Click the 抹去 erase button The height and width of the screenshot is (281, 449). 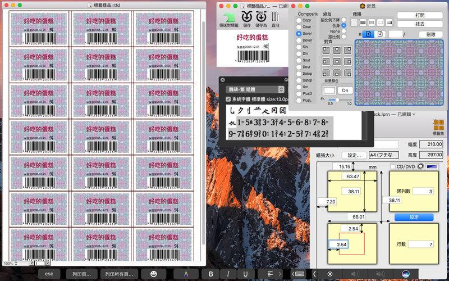click(x=420, y=24)
